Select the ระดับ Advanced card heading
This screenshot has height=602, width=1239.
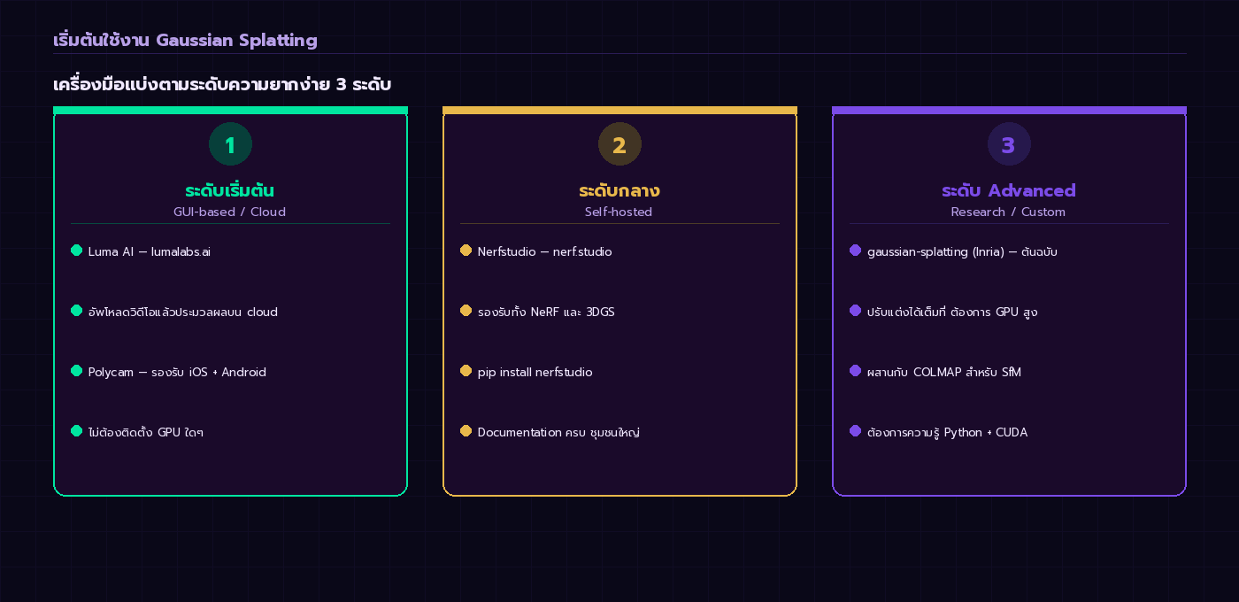click(1009, 190)
